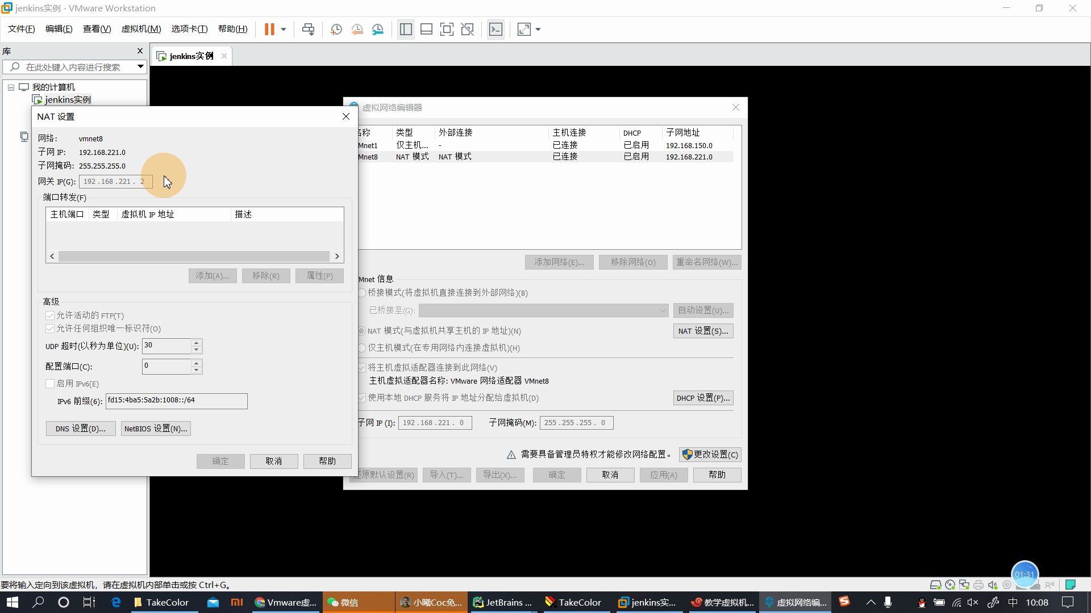
Task: Enter full screen mode via toolbar icon
Action: point(447,29)
